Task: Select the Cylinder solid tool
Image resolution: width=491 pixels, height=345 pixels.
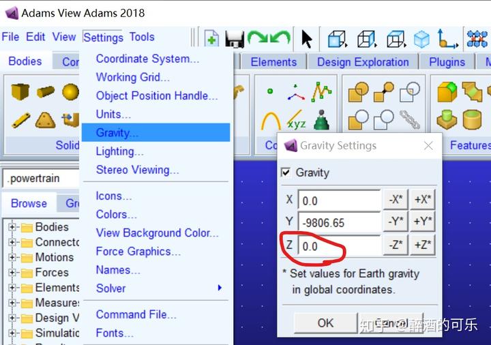Action: [x=46, y=92]
